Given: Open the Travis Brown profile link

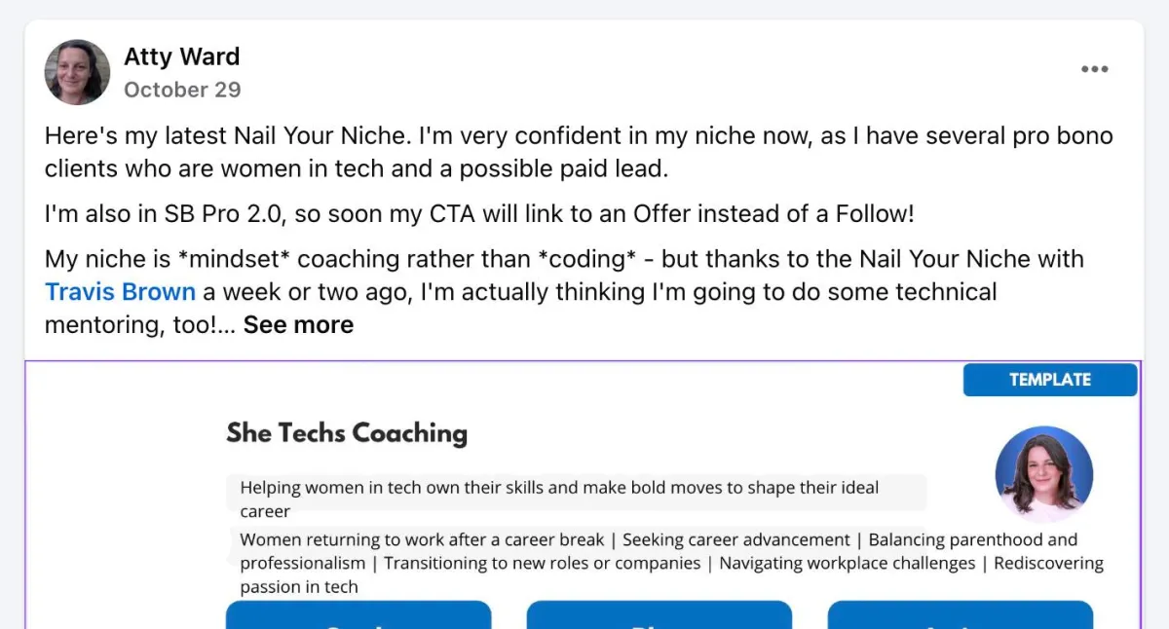Looking at the screenshot, I should coord(120,292).
